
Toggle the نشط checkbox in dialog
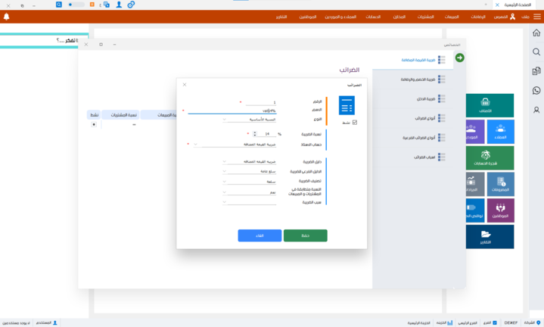tap(354, 122)
